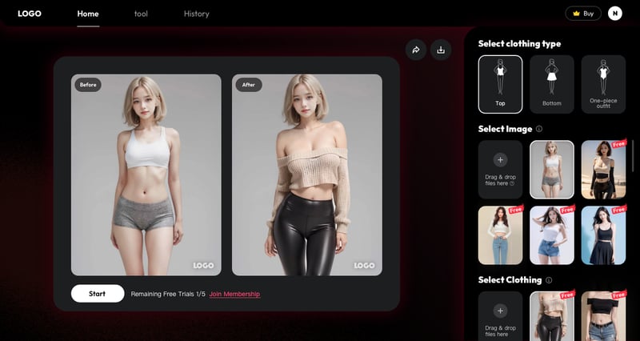Pick the beige off-shoulder sweater clothing
640x341 pixels.
(x=552, y=316)
